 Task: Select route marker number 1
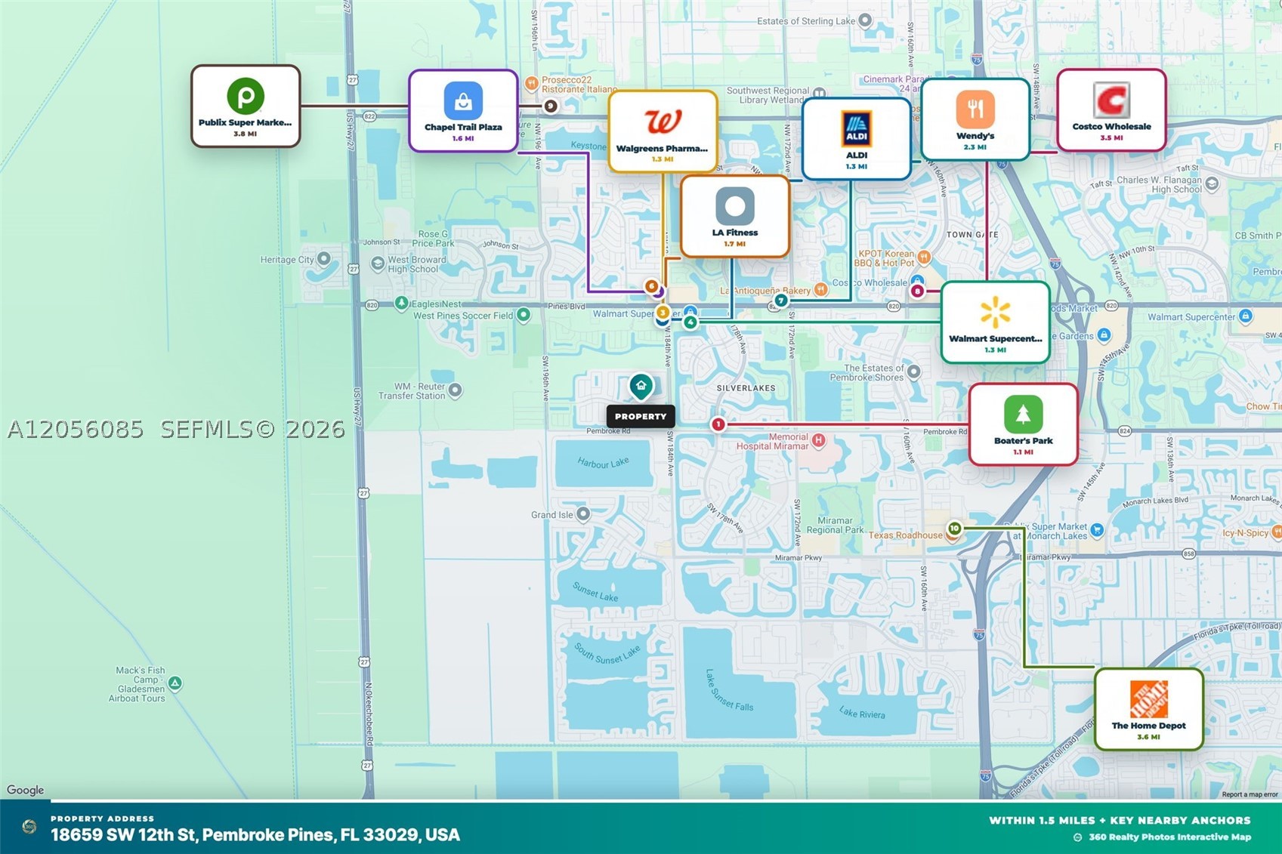(x=718, y=424)
